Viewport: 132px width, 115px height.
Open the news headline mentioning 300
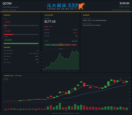click(91, 25)
